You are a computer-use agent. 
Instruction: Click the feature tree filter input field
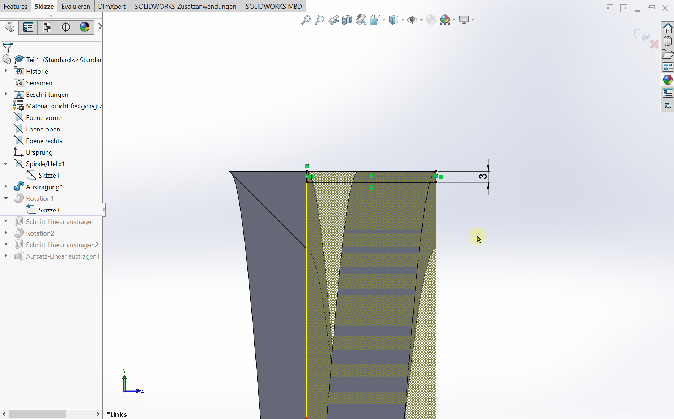(56, 47)
